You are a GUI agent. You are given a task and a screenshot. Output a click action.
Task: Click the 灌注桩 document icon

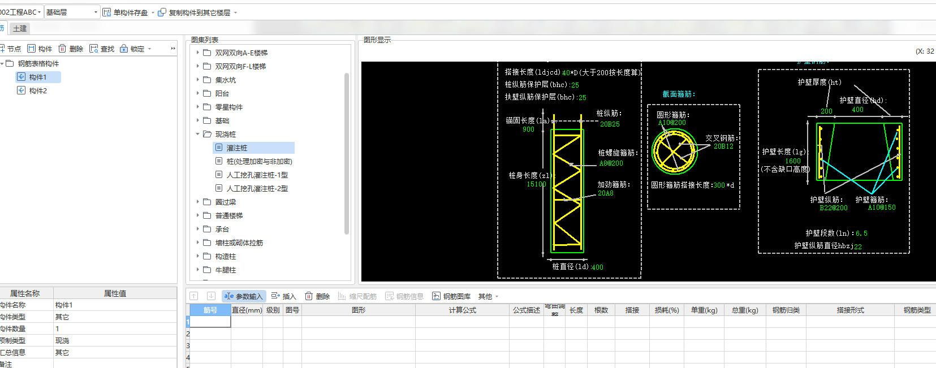pyautogui.click(x=219, y=148)
